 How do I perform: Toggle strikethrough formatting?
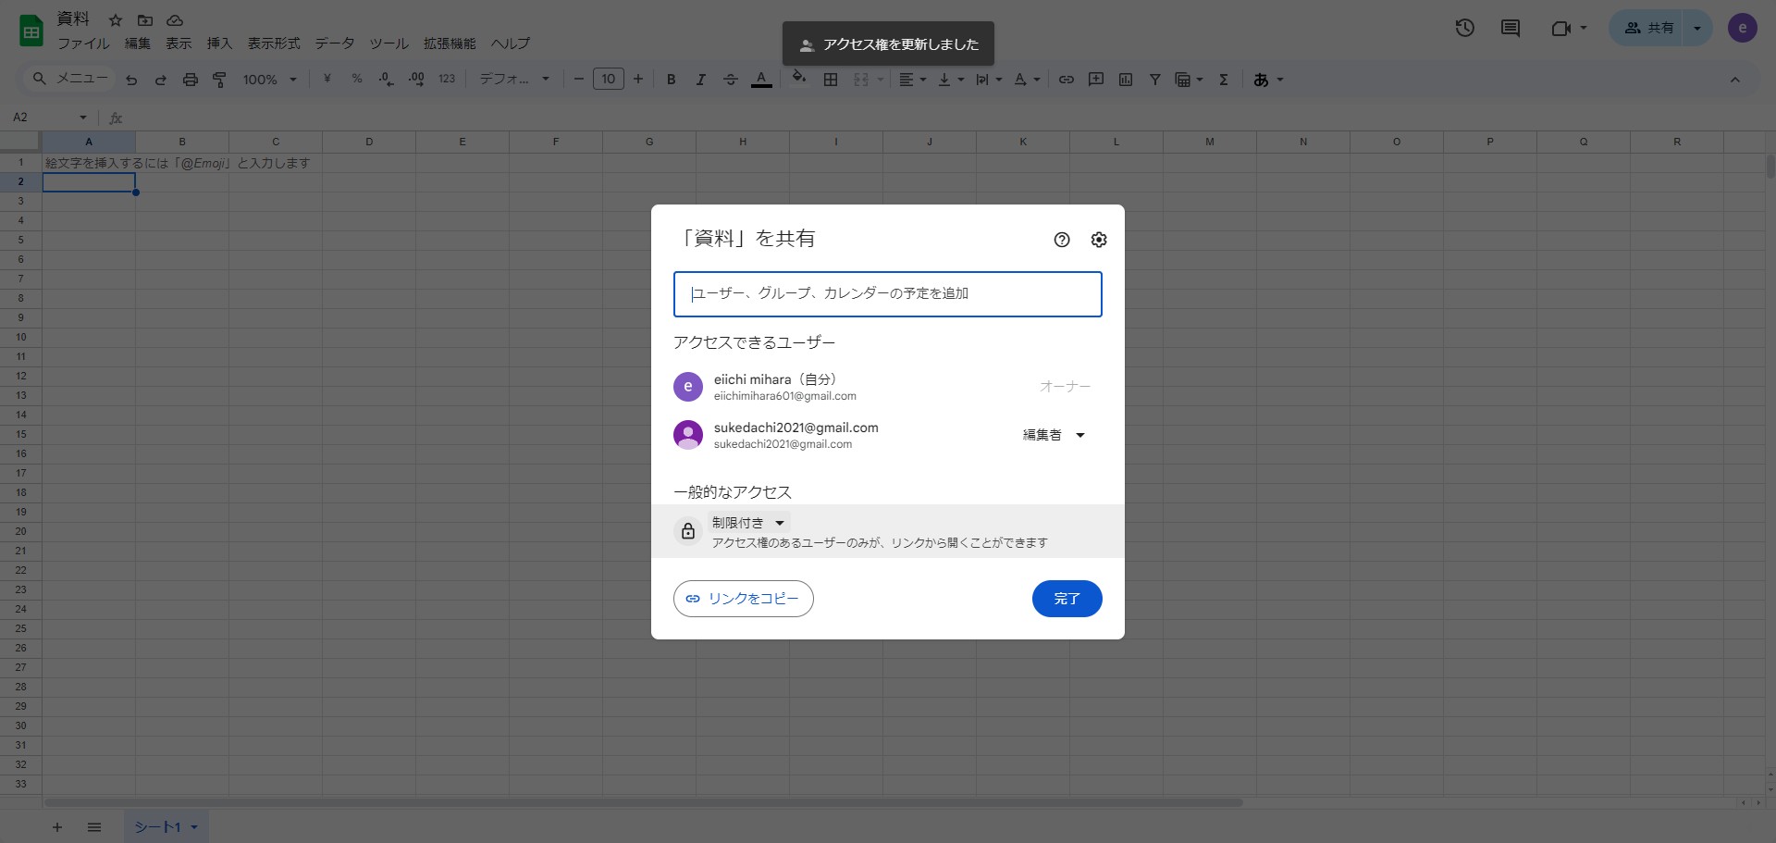730,80
